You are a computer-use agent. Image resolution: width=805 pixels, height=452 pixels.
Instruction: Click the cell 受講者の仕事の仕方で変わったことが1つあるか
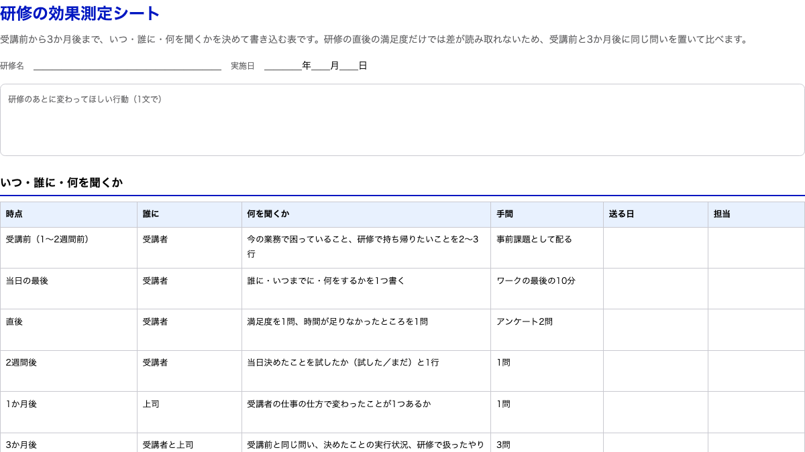click(x=366, y=412)
